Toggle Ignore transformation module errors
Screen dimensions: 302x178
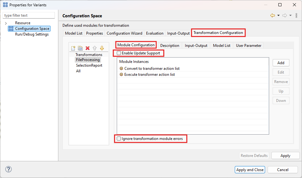(x=119, y=139)
